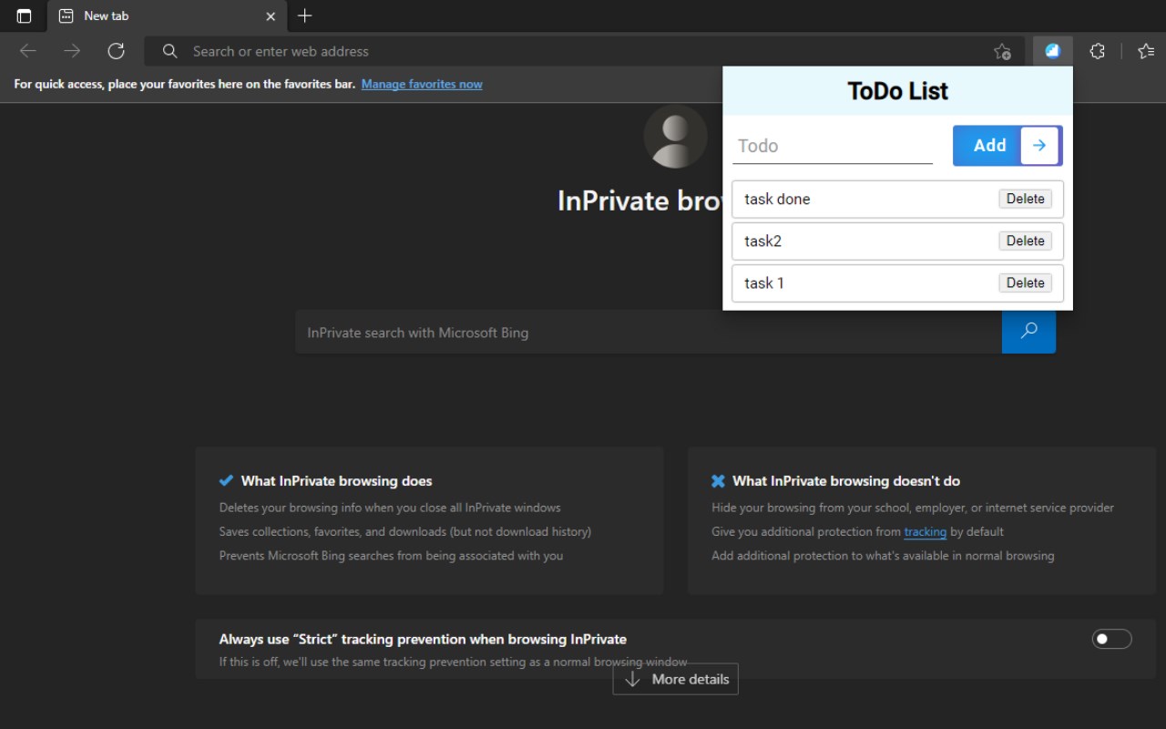The height and width of the screenshot is (729, 1166).
Task: Go forward with the forward arrow
Action: (72, 51)
